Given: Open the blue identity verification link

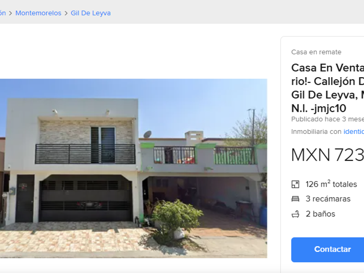Looking at the screenshot, I should tap(354, 132).
